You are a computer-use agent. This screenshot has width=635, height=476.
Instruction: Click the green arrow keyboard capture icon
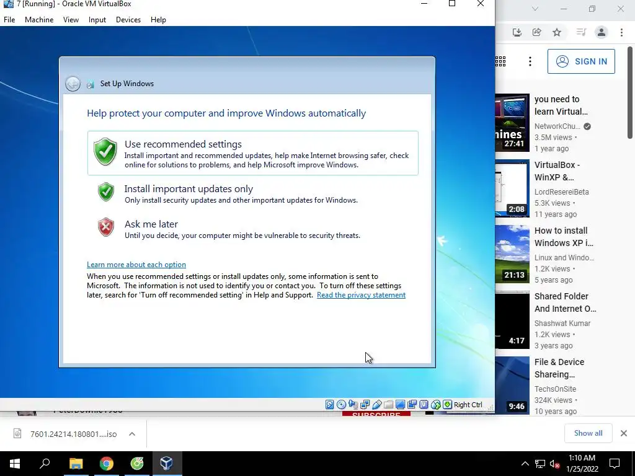[x=447, y=404]
